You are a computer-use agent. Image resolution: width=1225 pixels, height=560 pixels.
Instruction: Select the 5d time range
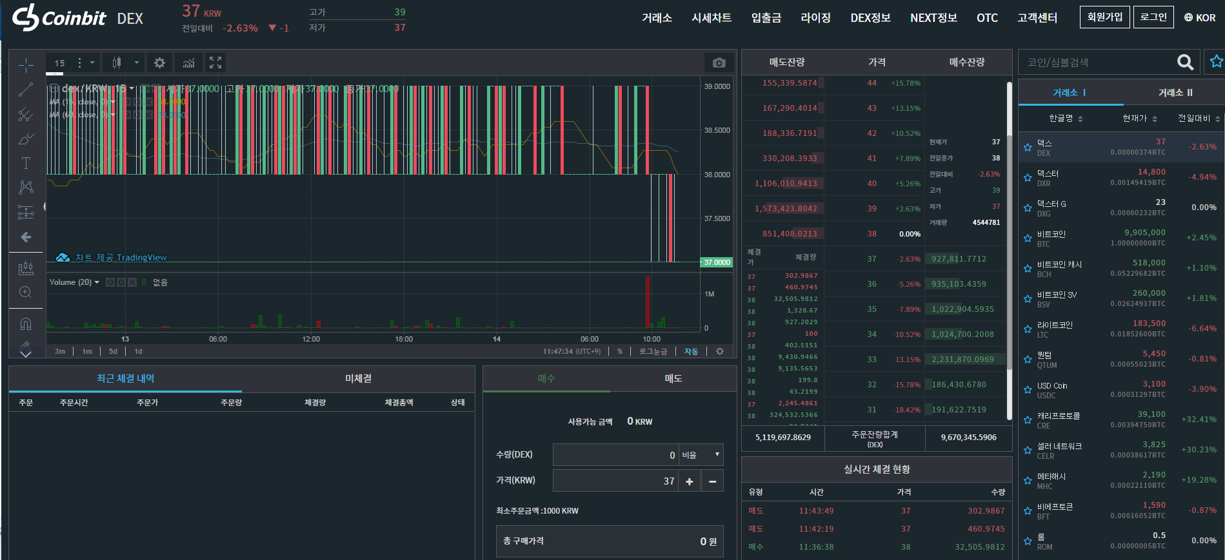pyautogui.click(x=113, y=351)
